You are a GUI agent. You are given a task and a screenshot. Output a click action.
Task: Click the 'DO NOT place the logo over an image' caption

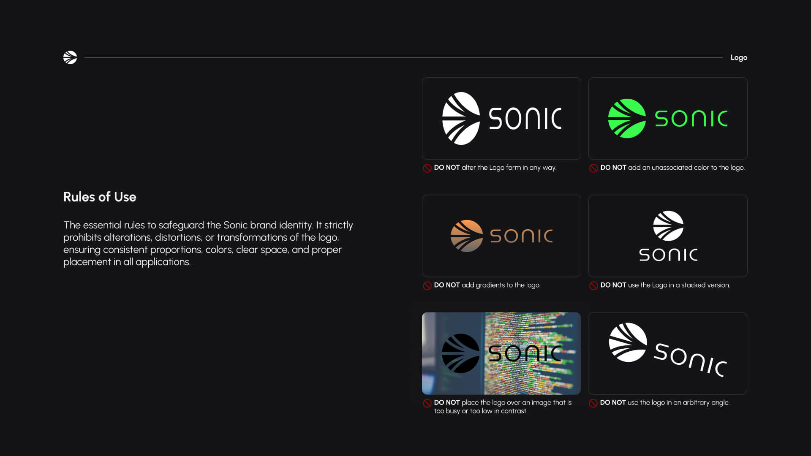(502, 407)
